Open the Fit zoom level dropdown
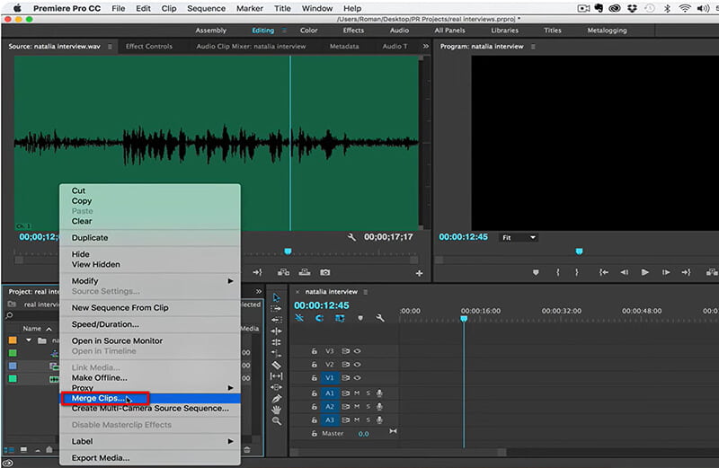This screenshot has width=719, height=468. coord(519,237)
